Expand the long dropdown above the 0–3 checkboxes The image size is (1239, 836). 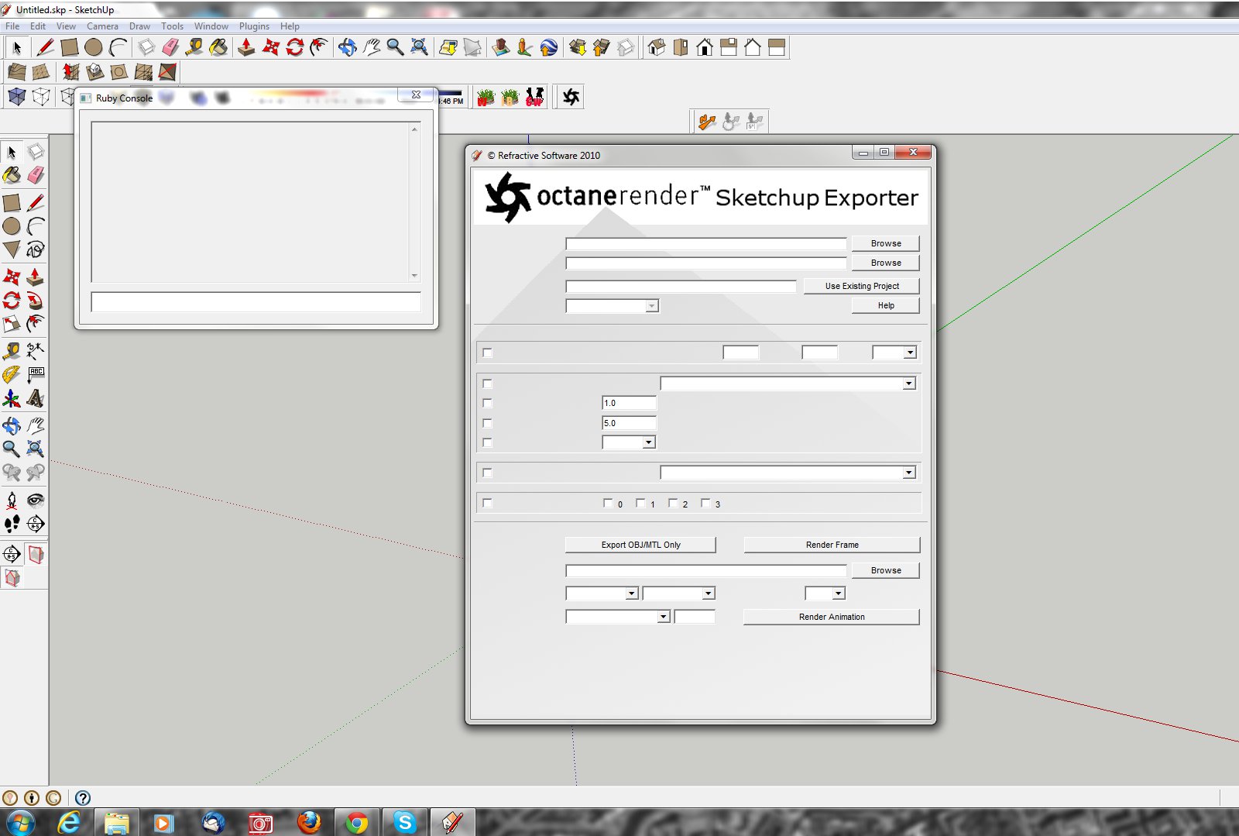pyautogui.click(x=788, y=473)
